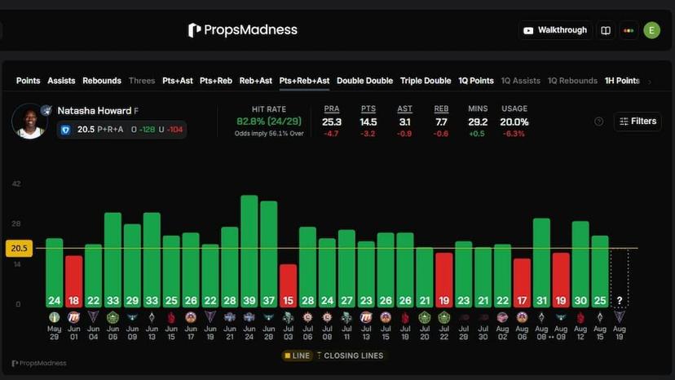The height and width of the screenshot is (380, 675).
Task: Click the opponent logo above Jul 18
Action: click(x=405, y=317)
